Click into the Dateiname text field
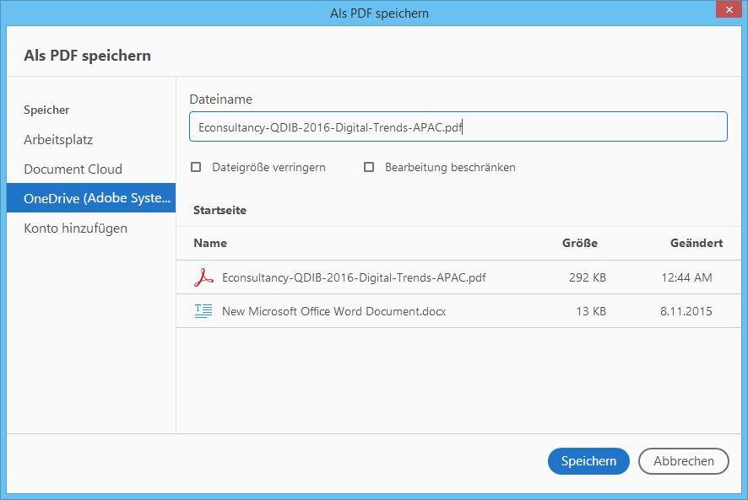The width and height of the screenshot is (748, 500). point(458,126)
